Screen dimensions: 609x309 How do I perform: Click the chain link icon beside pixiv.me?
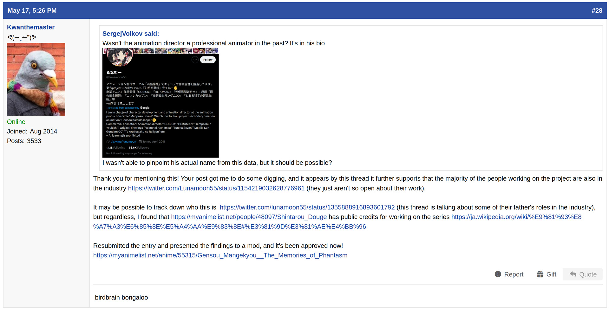[108, 142]
